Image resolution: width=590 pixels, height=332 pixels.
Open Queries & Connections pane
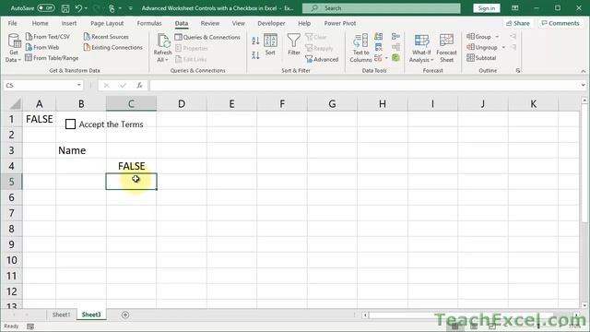tap(207, 37)
